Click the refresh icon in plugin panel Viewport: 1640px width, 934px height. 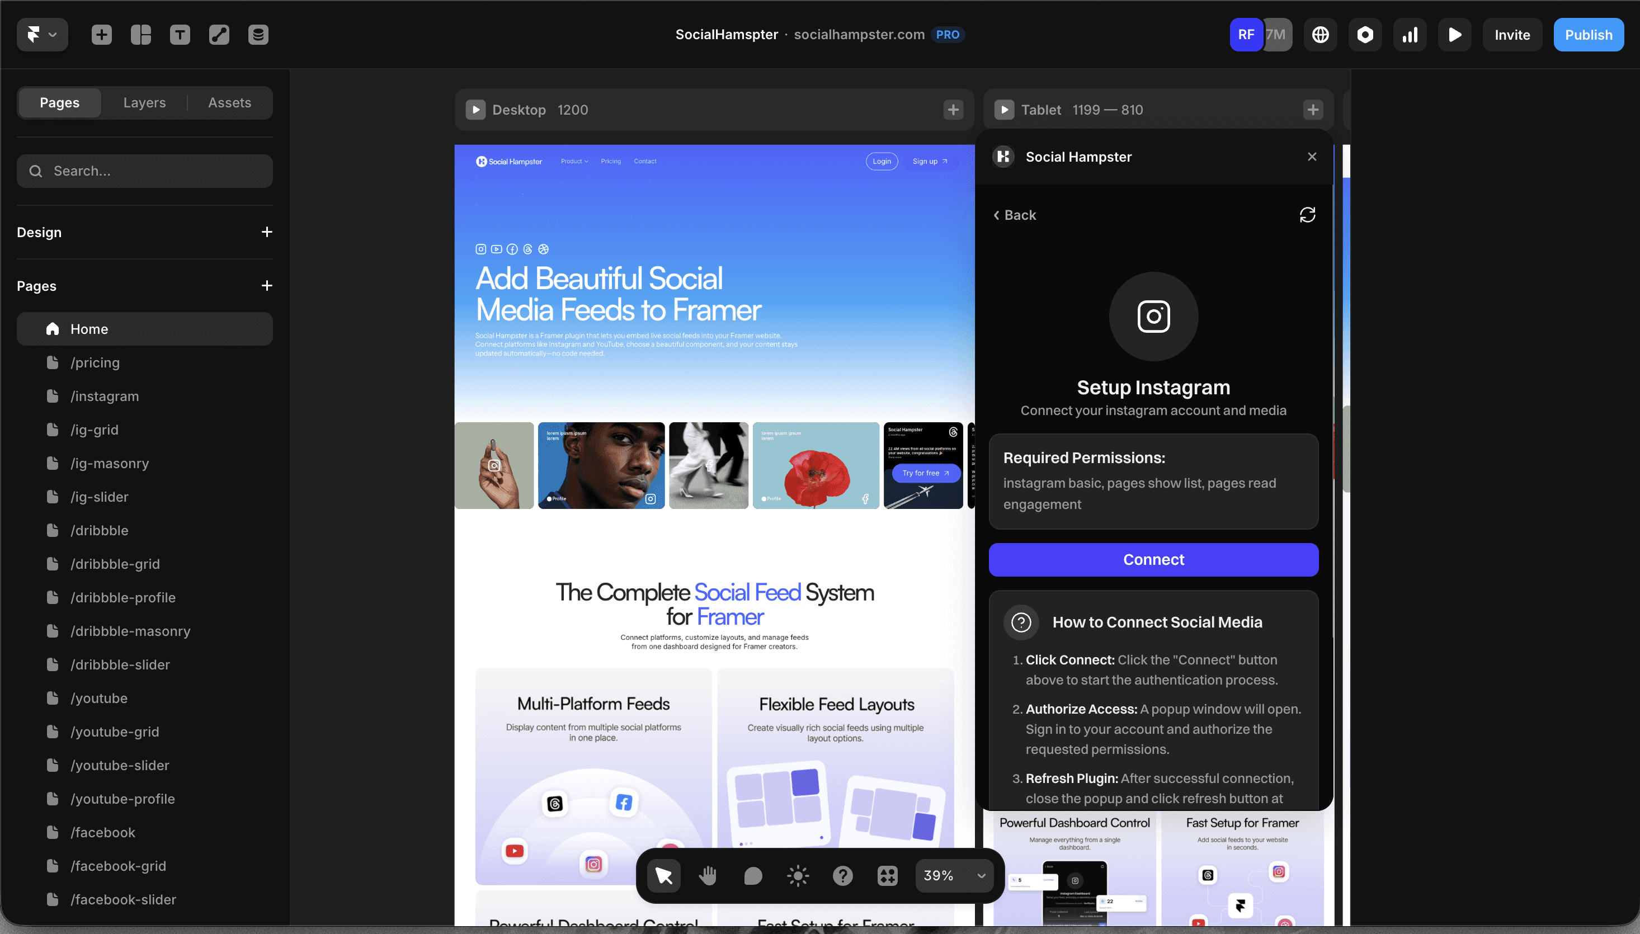[x=1307, y=215]
